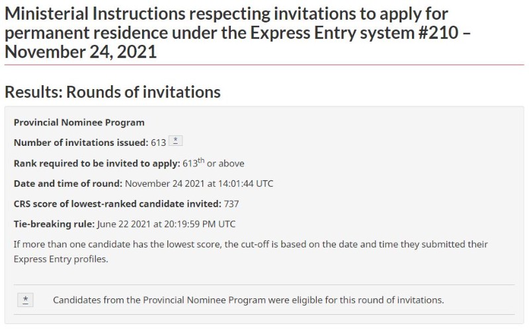Image resolution: width=529 pixels, height=330 pixels.
Task: Open the asterisk footnote link beside 613
Action: tap(175, 141)
